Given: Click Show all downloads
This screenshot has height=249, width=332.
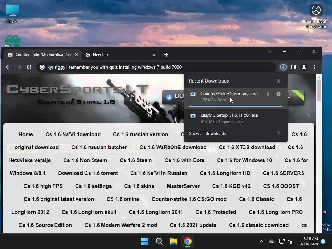Looking at the screenshot, I should pos(207,133).
